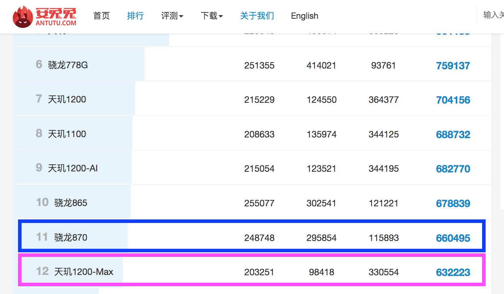Click the 骁龙778G chip name
The height and width of the screenshot is (294, 504).
click(68, 65)
